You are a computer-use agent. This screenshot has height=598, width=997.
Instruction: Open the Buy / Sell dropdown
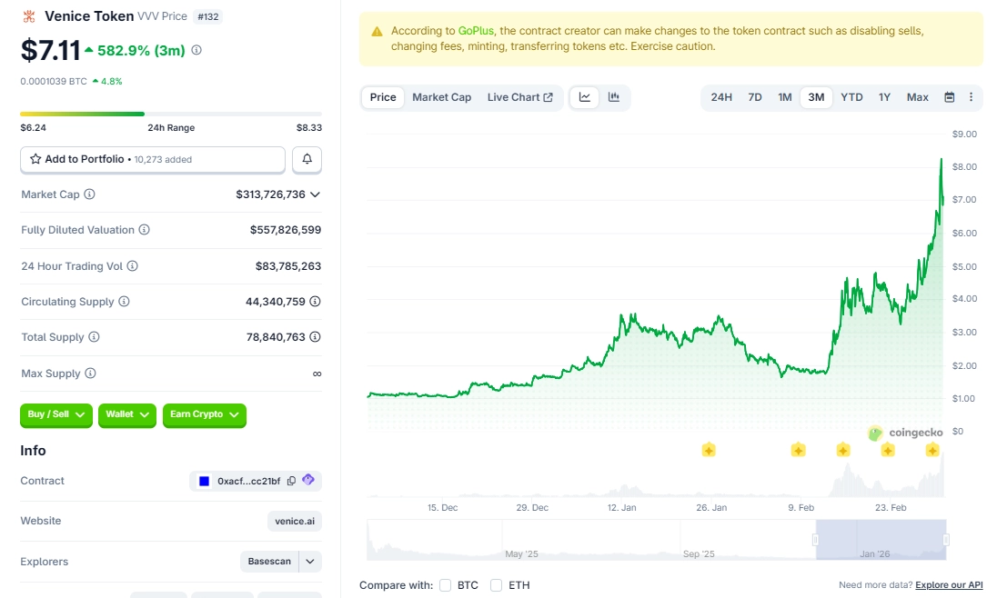(x=55, y=414)
